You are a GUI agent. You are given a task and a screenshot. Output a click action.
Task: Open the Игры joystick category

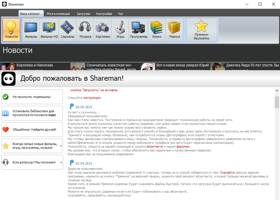click(120, 30)
